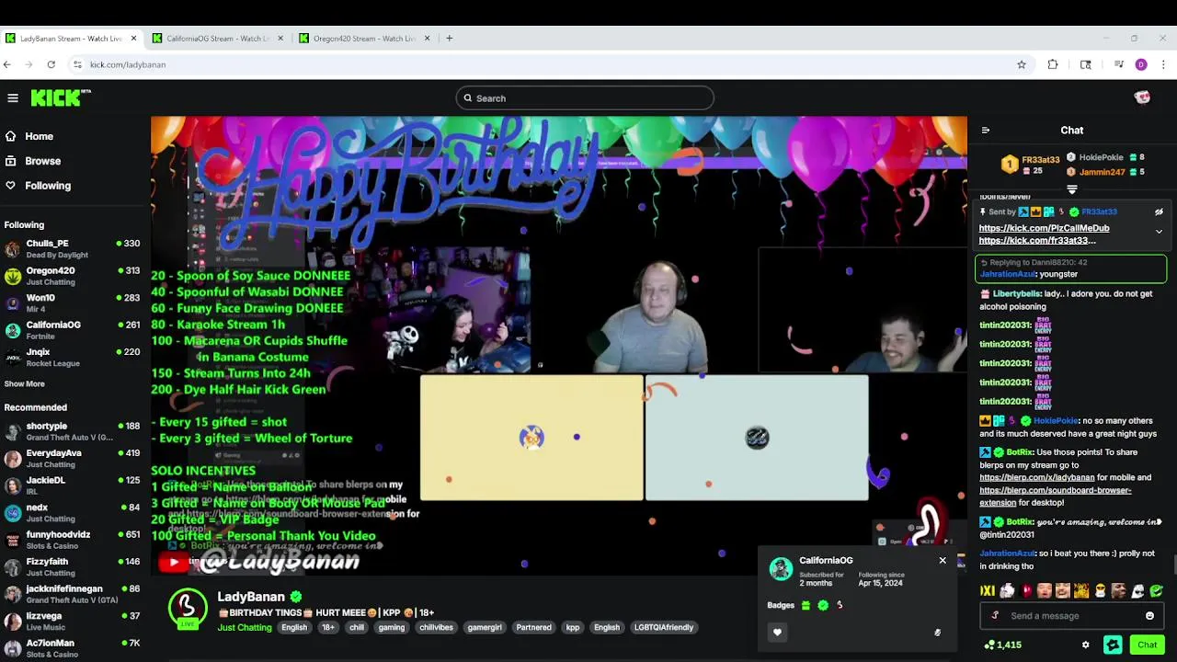
Task: Click the chillvibes tag
Action: click(436, 627)
